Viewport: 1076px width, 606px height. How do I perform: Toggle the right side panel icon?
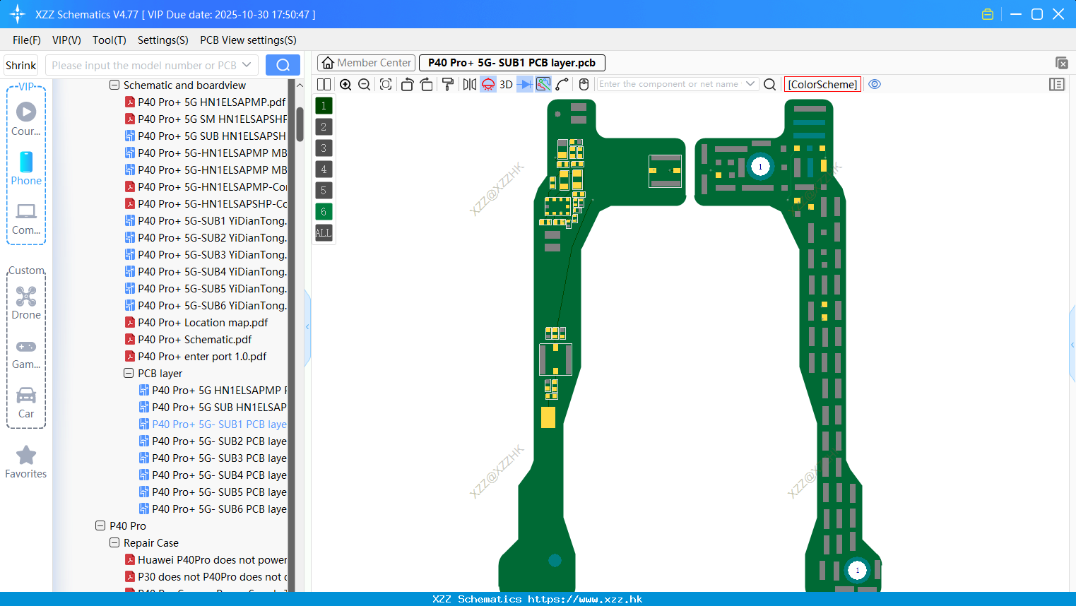[1057, 84]
